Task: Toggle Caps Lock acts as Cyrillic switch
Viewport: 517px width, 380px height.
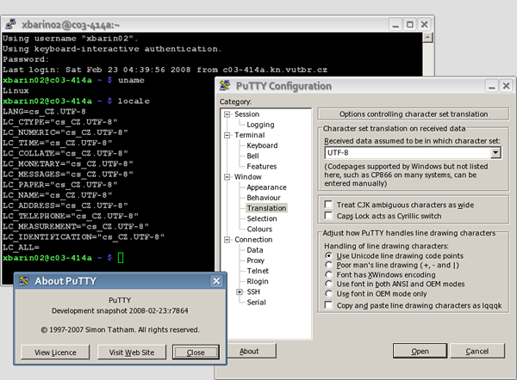Action: tap(328, 216)
